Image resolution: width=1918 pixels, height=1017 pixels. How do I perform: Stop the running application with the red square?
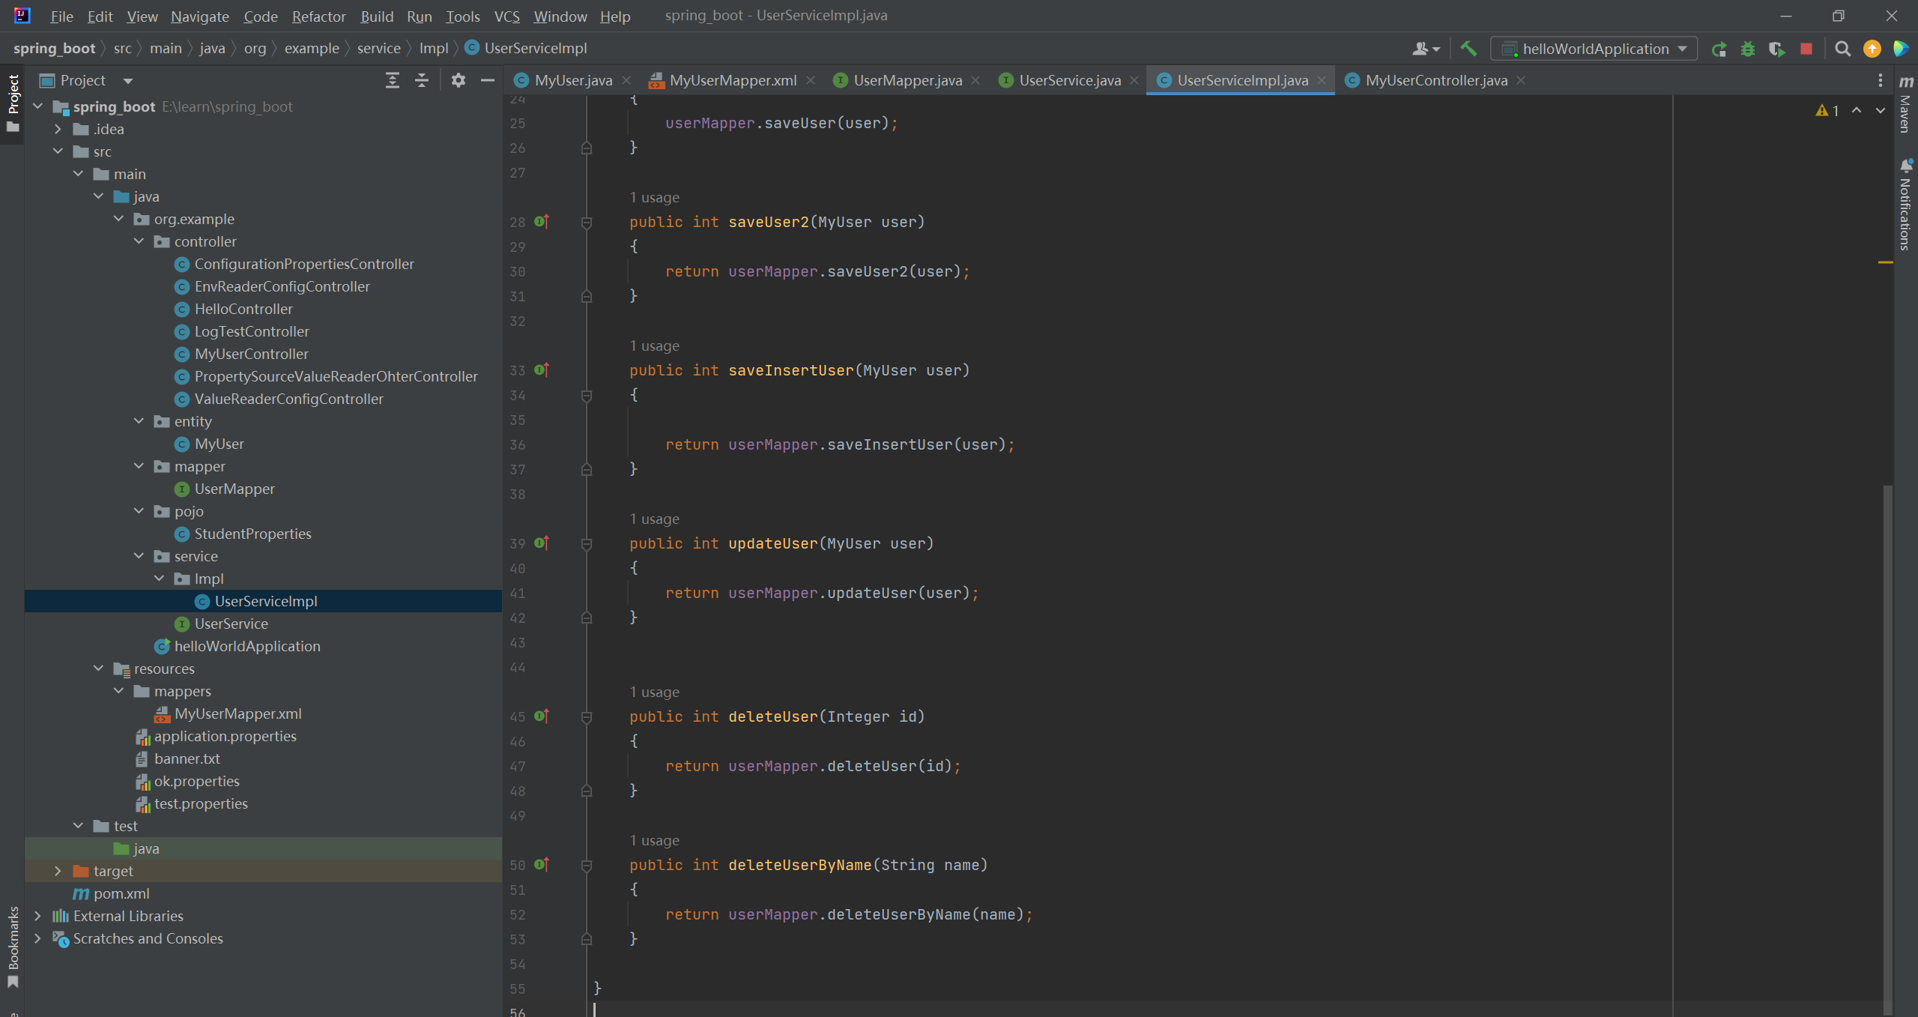[1806, 49]
